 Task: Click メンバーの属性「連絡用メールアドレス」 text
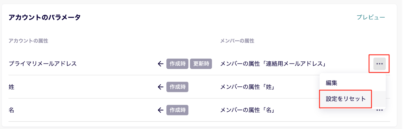click(x=273, y=64)
